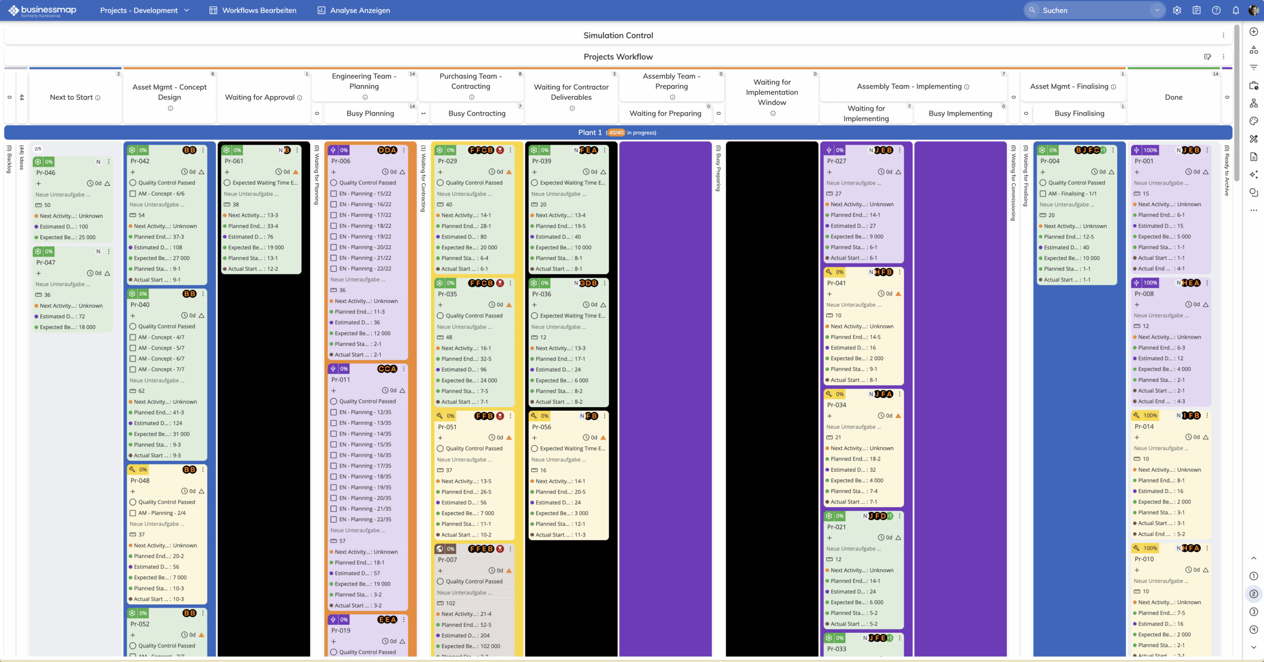Click the info icon next to Next to Start
The height and width of the screenshot is (662, 1264).
[98, 98]
